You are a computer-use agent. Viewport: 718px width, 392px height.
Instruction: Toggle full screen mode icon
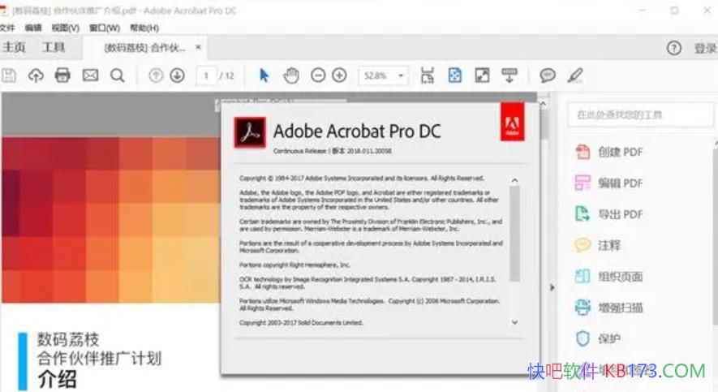482,75
